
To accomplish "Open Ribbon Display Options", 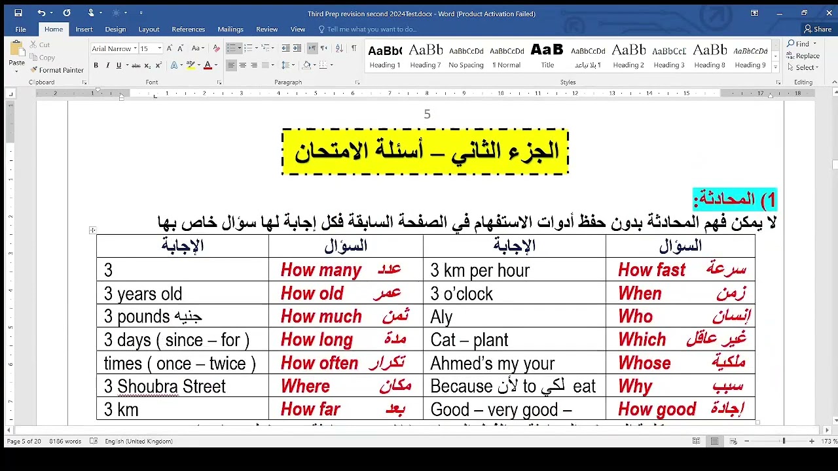I will [x=754, y=13].
